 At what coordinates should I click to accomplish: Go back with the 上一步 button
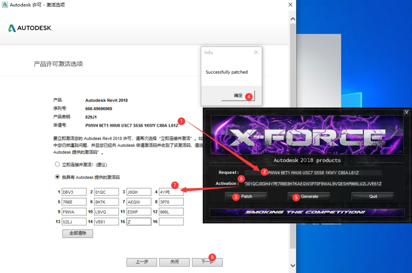point(142,262)
